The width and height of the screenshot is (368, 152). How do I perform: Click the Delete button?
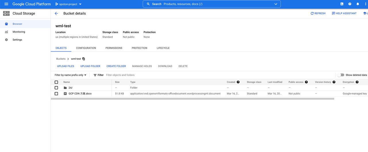click(x=183, y=66)
